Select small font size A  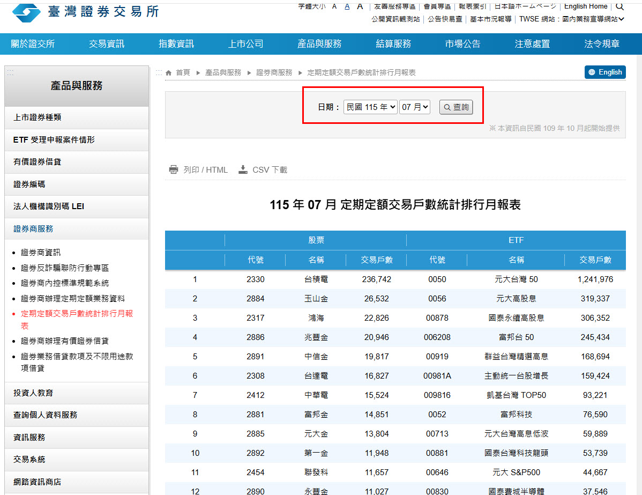pos(334,6)
